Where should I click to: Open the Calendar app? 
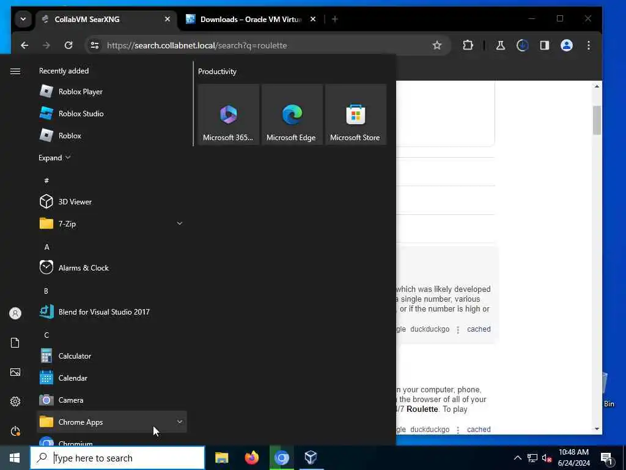pyautogui.click(x=112, y=378)
